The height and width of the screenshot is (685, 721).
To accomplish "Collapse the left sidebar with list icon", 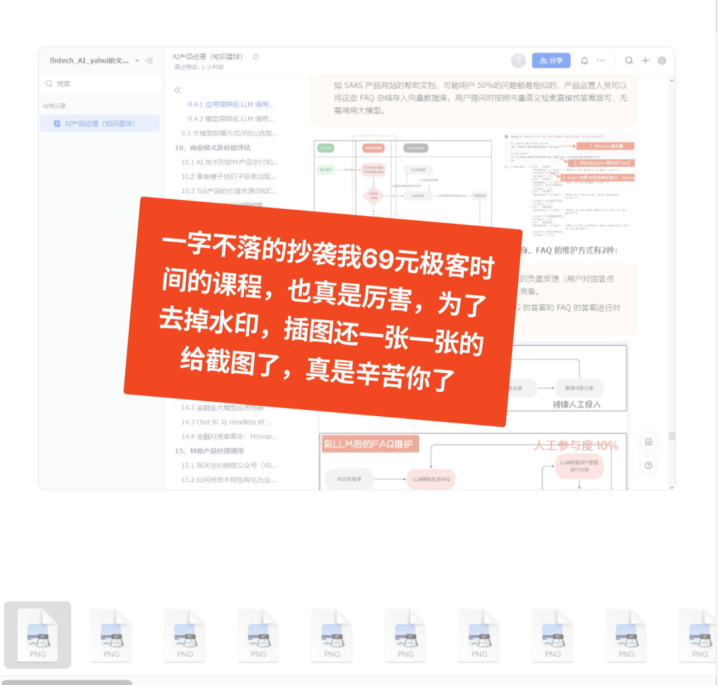I will (149, 61).
